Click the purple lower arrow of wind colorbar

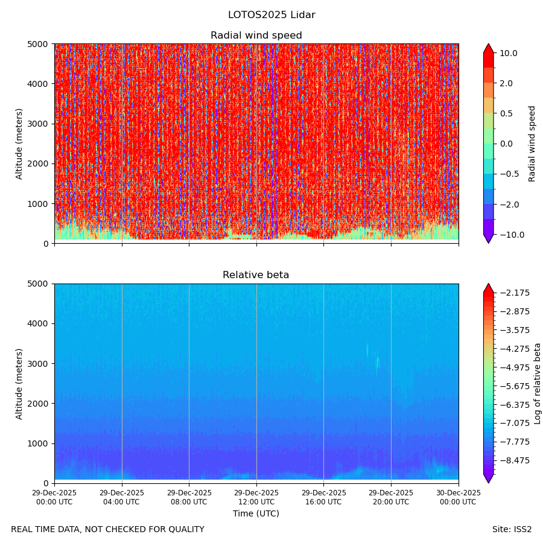[x=488, y=238]
